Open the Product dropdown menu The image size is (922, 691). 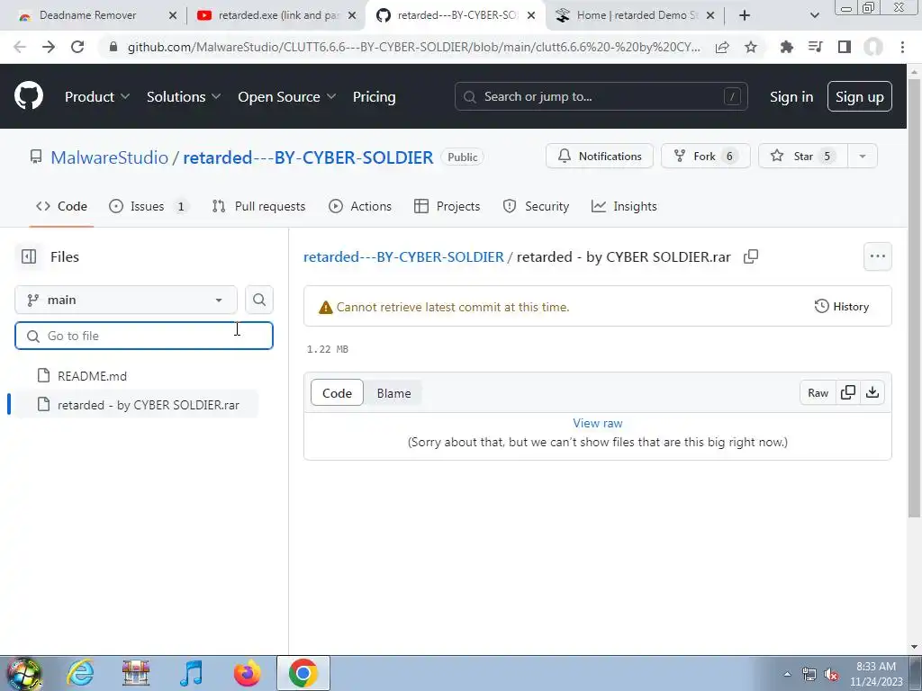pos(97,96)
